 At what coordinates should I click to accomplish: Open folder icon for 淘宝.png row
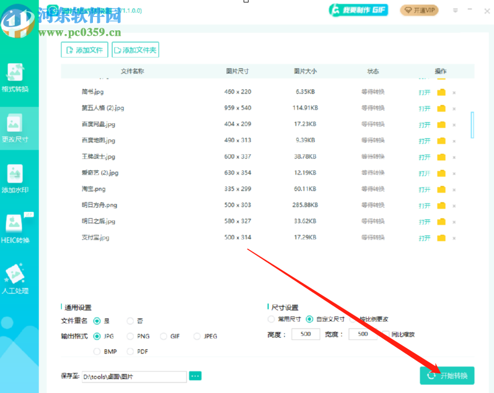coord(441,189)
